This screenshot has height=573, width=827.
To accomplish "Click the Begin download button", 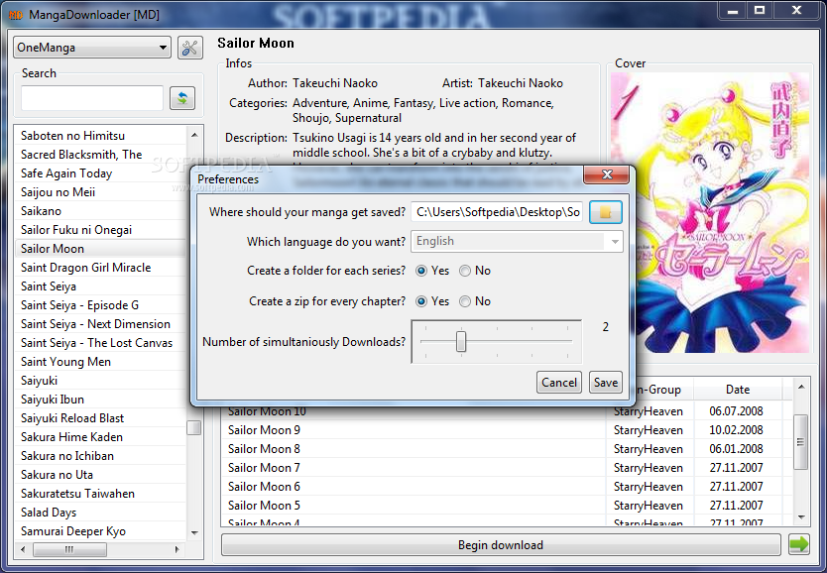I will coord(501,544).
